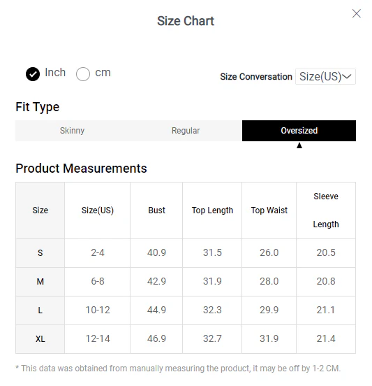Viewport: 372px width, 386px height.
Task: Click the dropdown chevron next to Size(US)
Action: (347, 76)
